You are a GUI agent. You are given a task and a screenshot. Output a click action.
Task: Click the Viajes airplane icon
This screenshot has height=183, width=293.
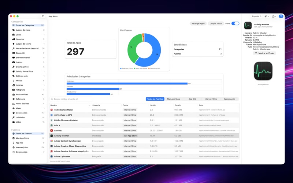(x=14, y=108)
